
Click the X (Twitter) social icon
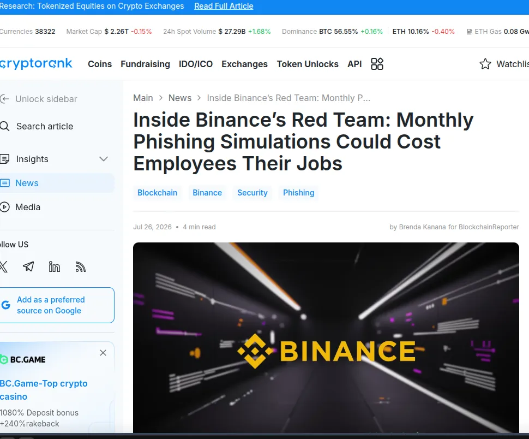point(3,267)
